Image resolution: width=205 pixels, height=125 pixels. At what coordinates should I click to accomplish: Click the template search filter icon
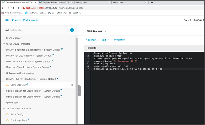[7, 30]
